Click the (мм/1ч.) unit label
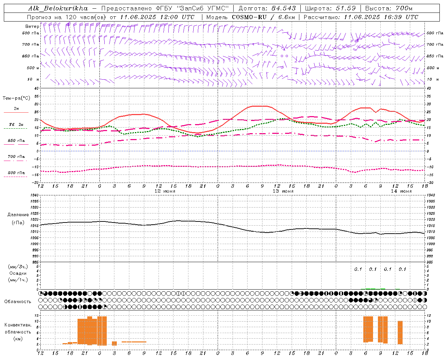 (18, 280)
